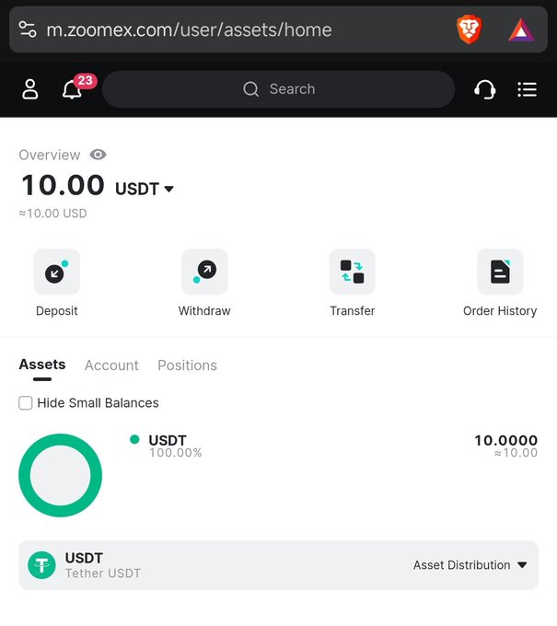Screen dimensions: 557x626
Task: Click the Tether USDT subtitle text
Action: 103,574
